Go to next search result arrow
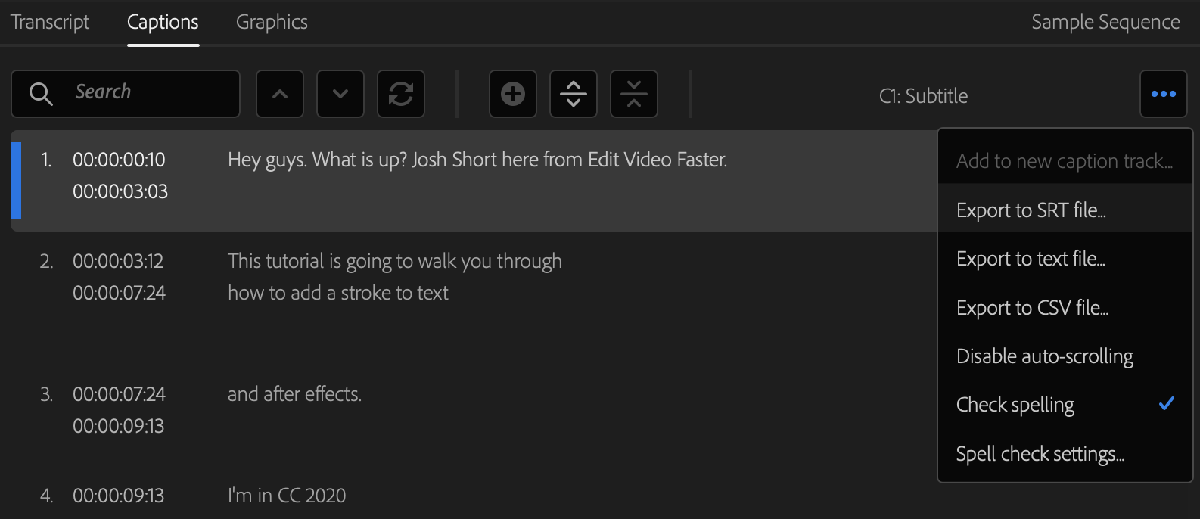Viewport: 1200px width, 519px height. click(x=340, y=94)
